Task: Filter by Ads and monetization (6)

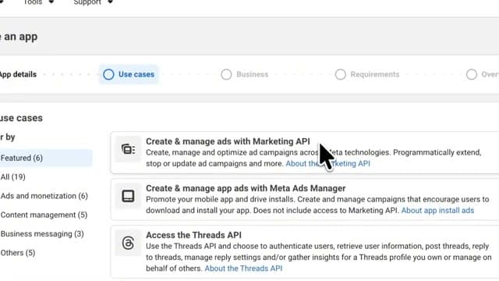Action: (x=44, y=196)
